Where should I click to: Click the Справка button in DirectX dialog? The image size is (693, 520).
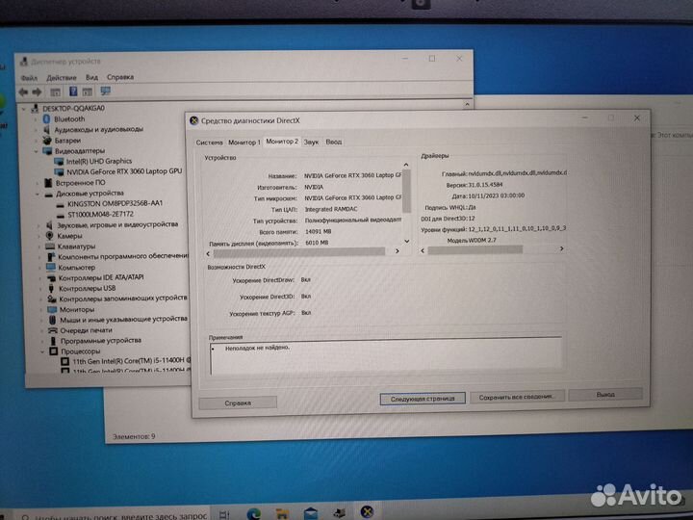click(x=238, y=403)
